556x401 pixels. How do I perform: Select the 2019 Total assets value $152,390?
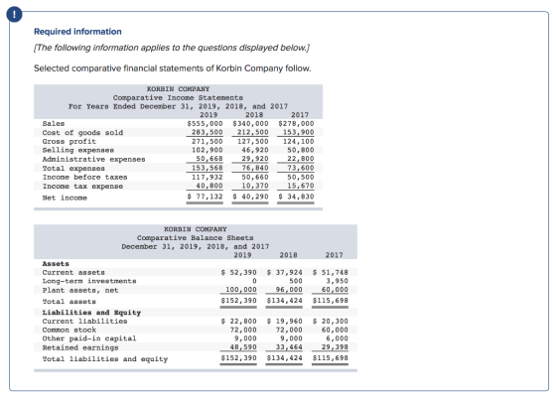coord(238,301)
